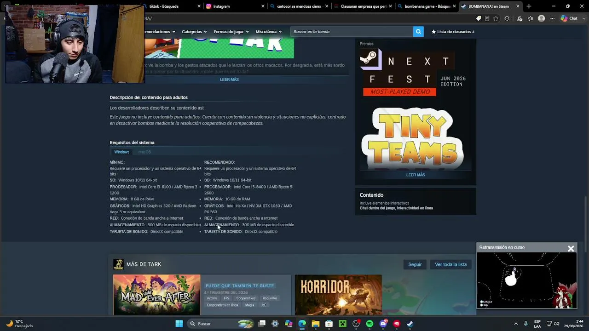
Task: Open Copilot Chat
Action: pyautogui.click(x=569, y=18)
